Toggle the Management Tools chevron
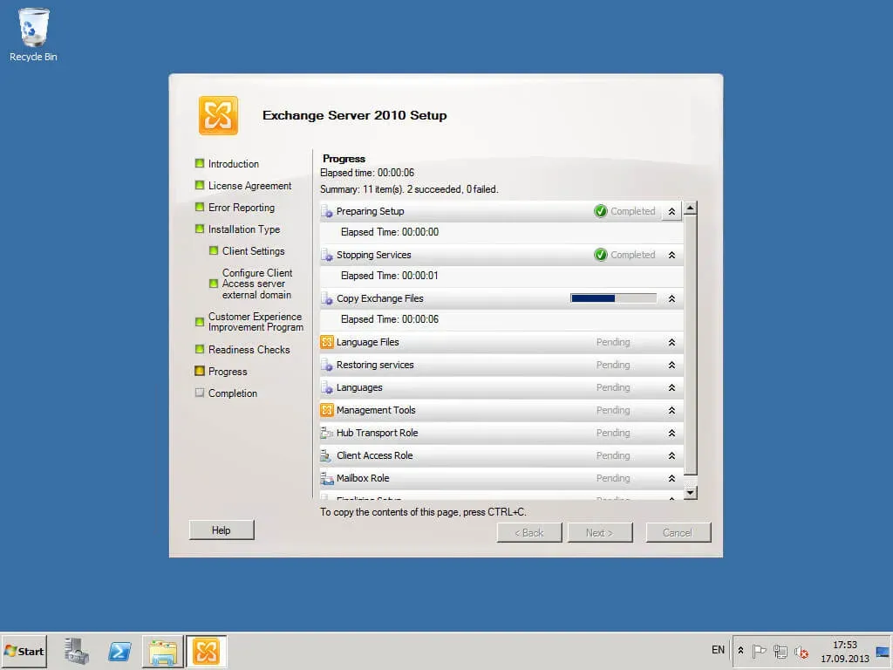Screen dimensions: 893x670 click(x=672, y=410)
